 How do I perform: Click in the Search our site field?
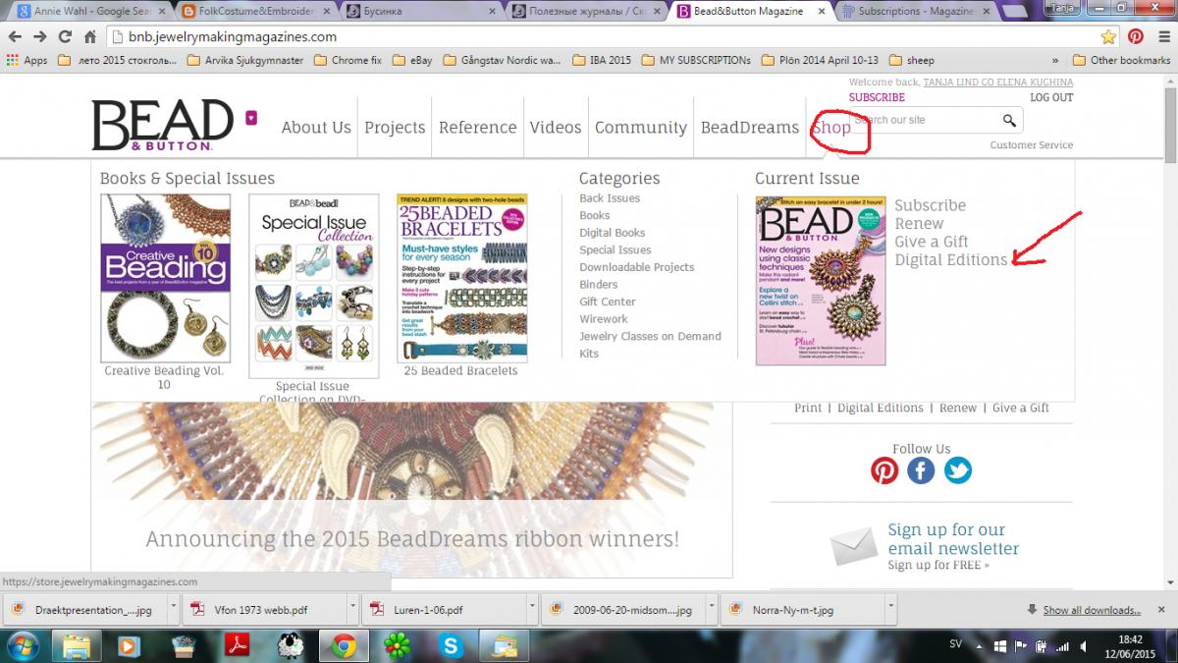tap(923, 121)
